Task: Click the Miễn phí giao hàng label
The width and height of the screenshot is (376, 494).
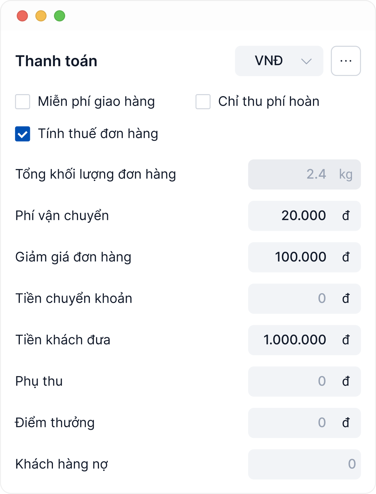Action: click(96, 102)
